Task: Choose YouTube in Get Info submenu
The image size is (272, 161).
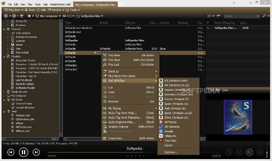Action: pos(178,140)
